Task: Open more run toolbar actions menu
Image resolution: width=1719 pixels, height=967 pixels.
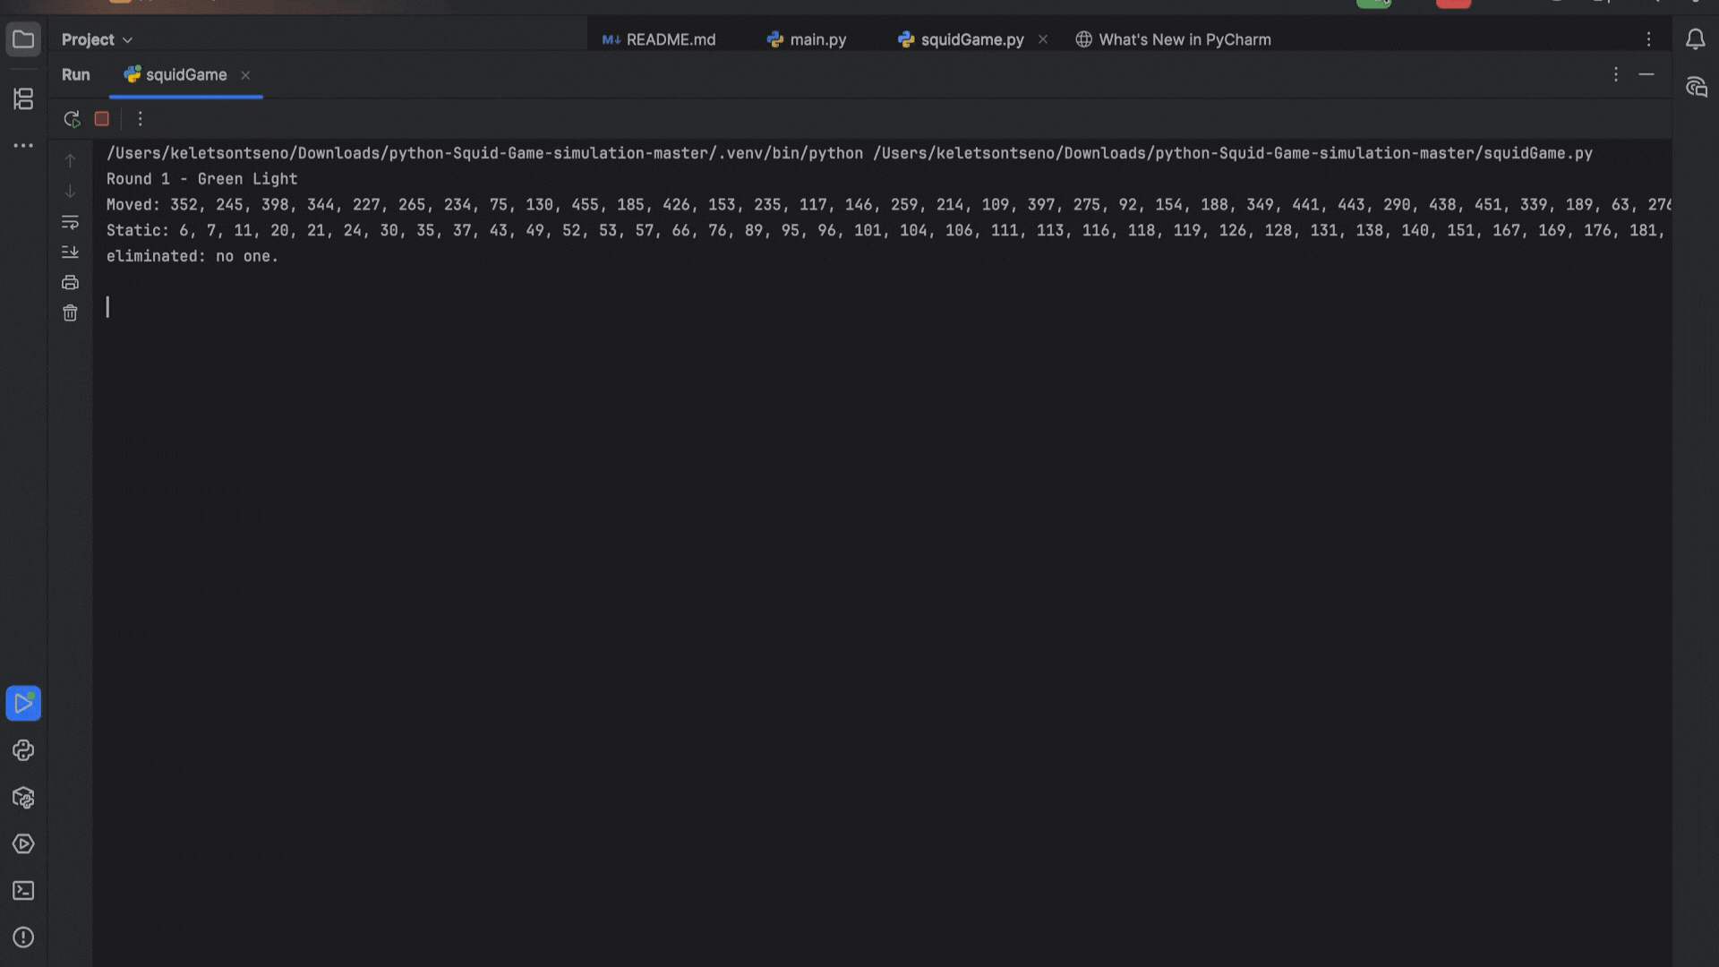Action: [140, 119]
